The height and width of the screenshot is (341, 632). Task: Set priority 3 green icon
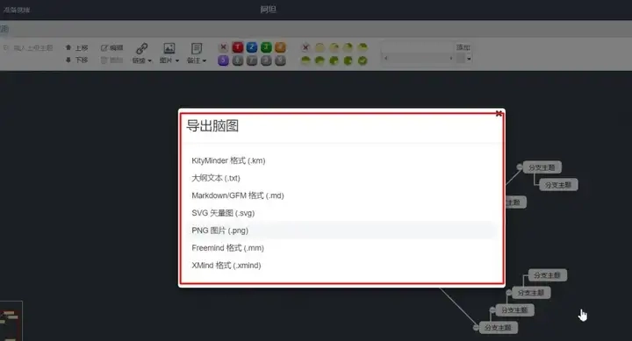(x=266, y=47)
